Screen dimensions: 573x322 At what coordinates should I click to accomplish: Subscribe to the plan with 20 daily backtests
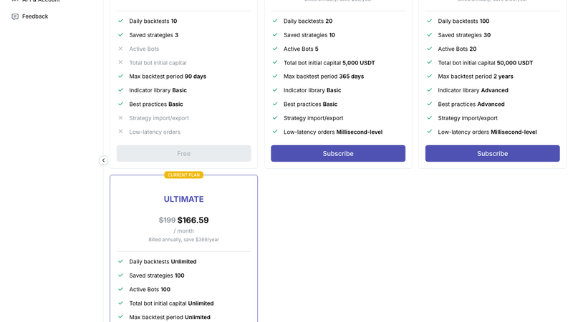click(x=338, y=154)
